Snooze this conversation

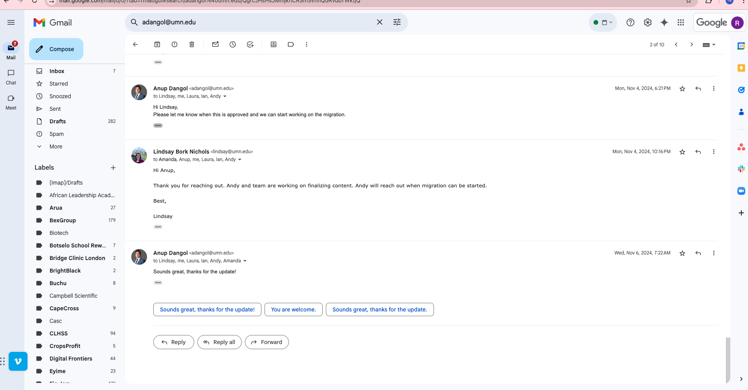coord(233,44)
